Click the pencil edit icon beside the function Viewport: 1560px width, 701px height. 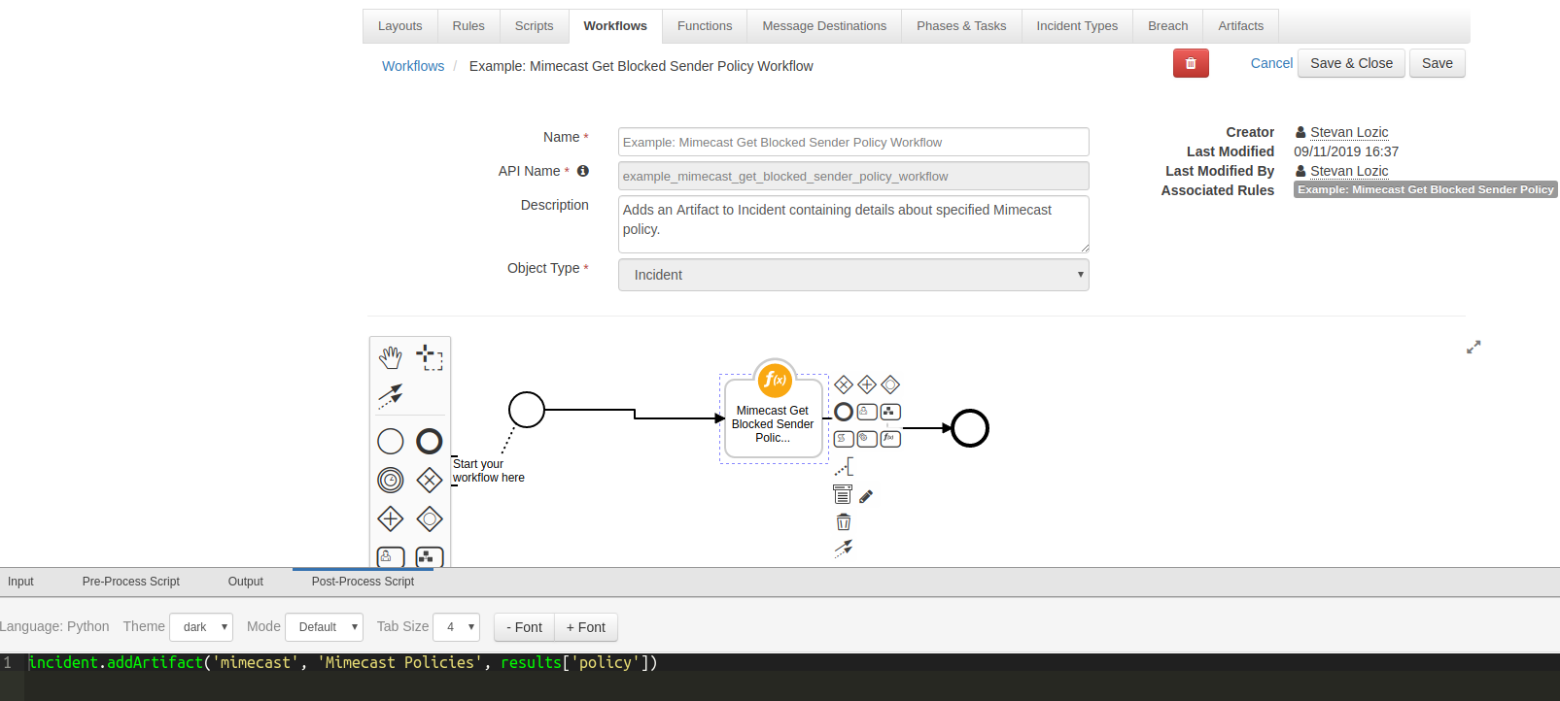[866, 496]
